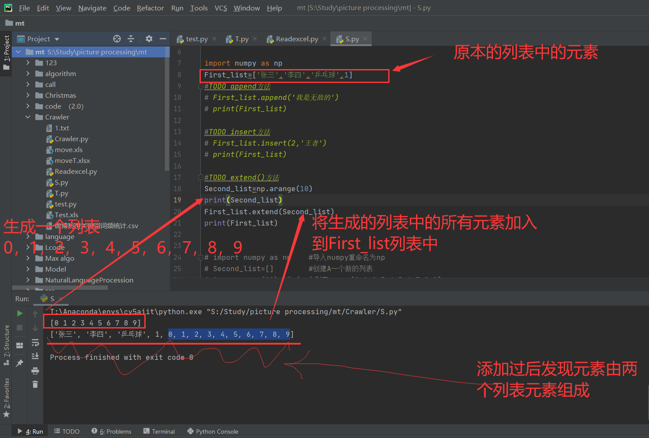This screenshot has width=649, height=438.
Task: Fold the TODO append comment block at line 9
Action: (201, 86)
